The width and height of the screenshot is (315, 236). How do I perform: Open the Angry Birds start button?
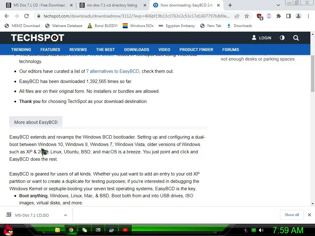point(8,230)
